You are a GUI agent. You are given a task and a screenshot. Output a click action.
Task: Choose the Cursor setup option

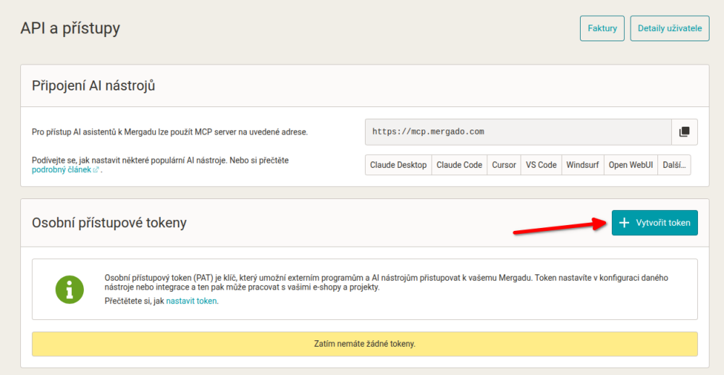tap(504, 165)
